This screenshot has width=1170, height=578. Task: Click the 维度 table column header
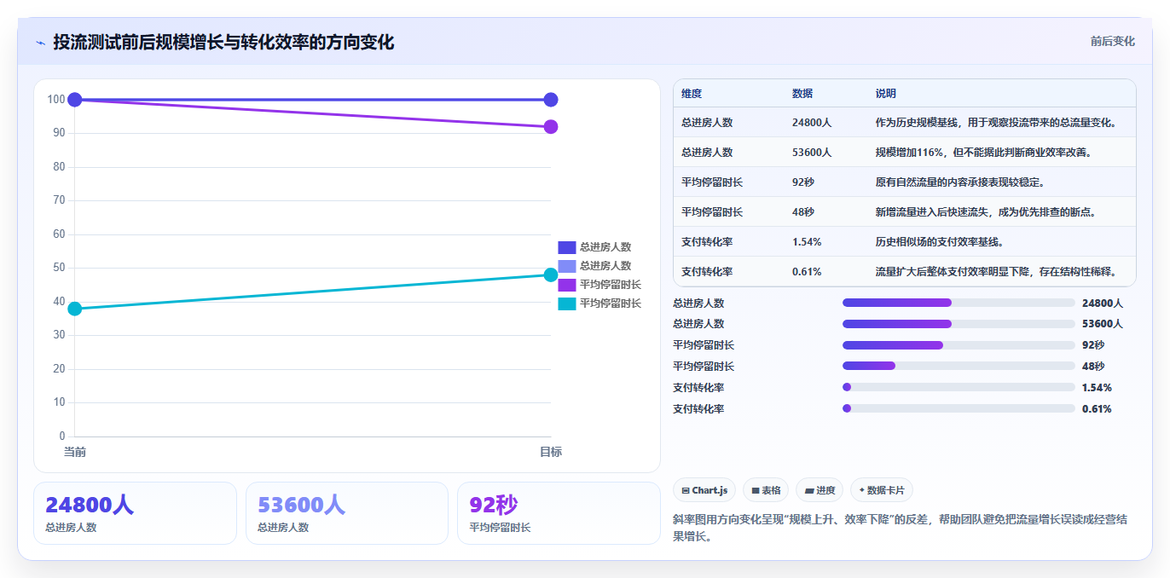[x=692, y=94]
